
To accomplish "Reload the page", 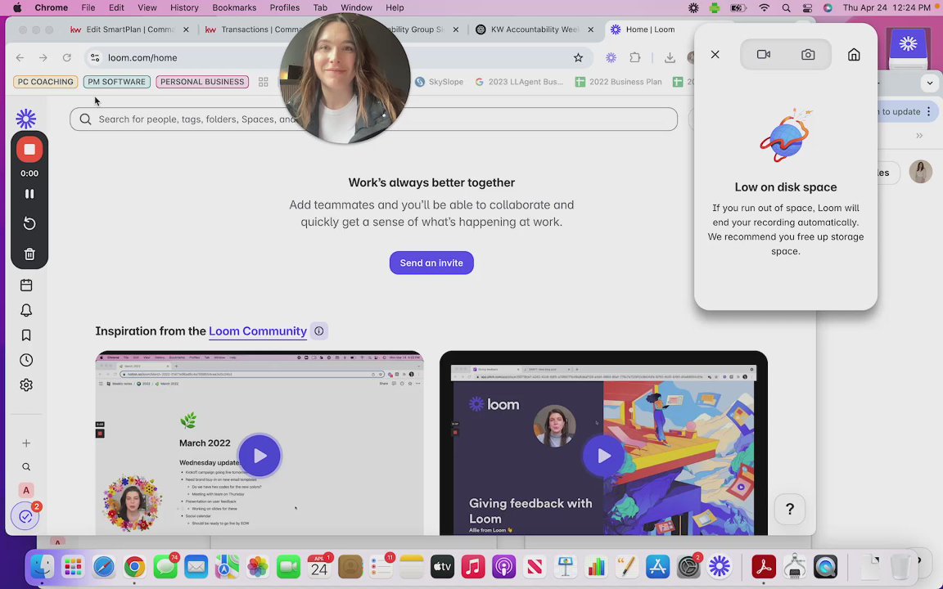I will tap(67, 58).
